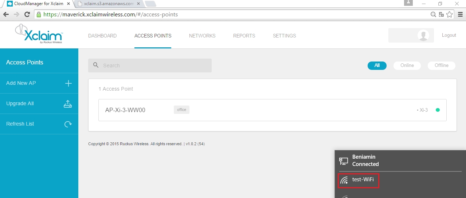Open the REPORTS section
This screenshot has width=466, height=198.
coord(244,36)
